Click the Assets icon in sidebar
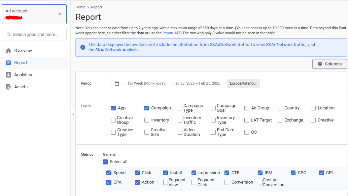Screen dimensions: 348x196 [x=8, y=87]
